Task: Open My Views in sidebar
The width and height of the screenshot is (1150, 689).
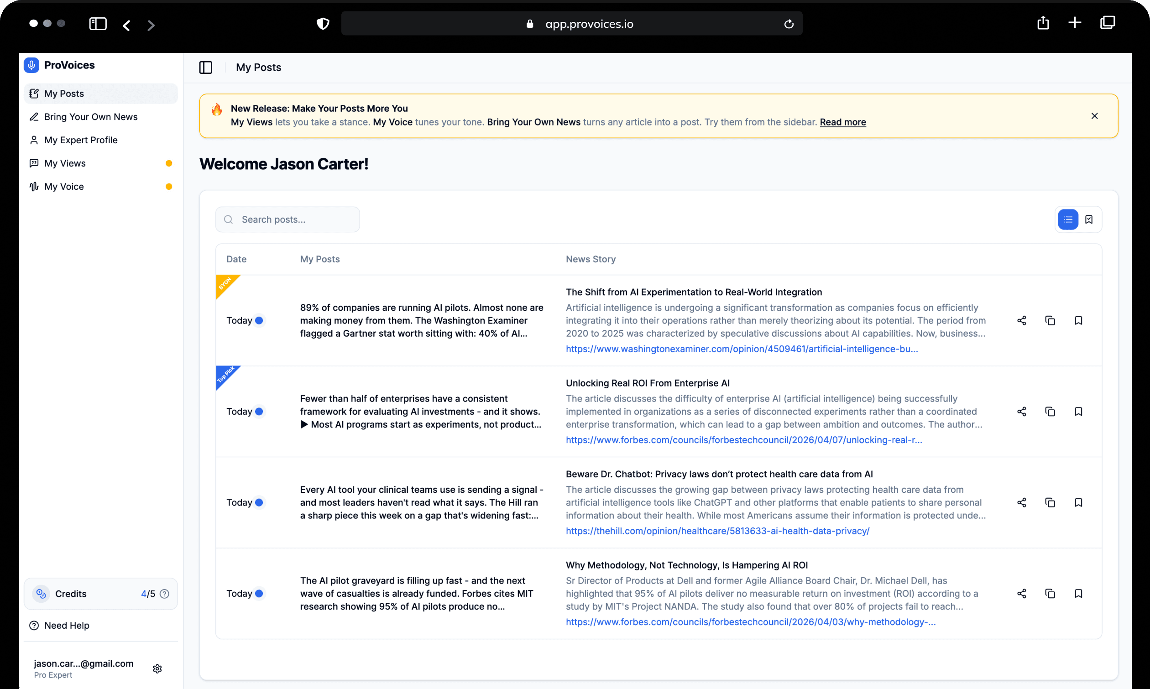Action: 65,163
